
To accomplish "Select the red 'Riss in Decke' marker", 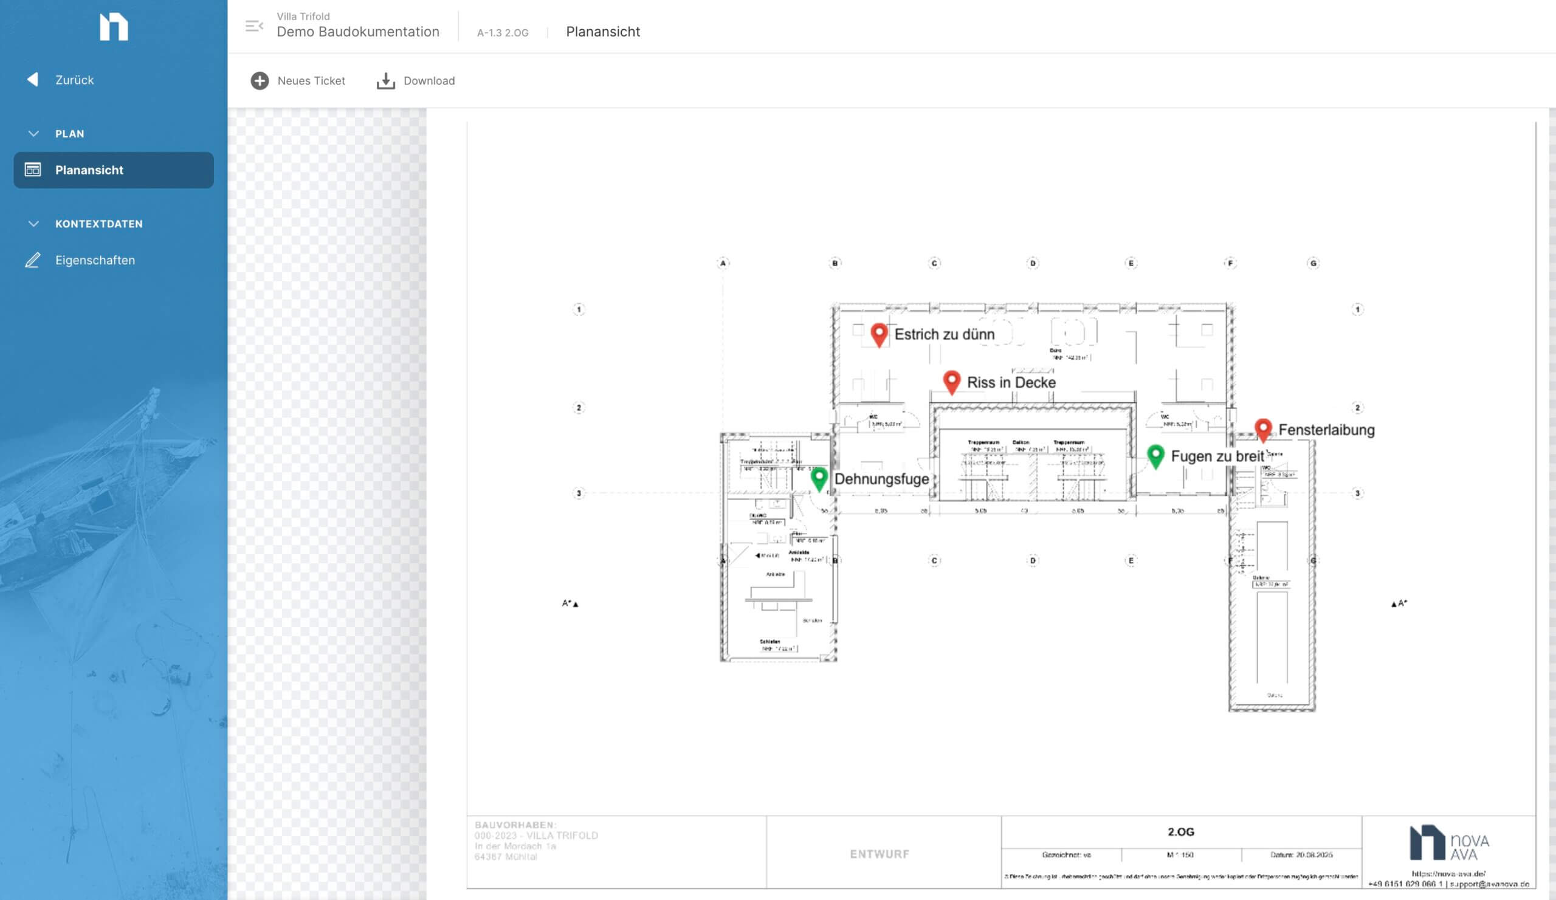I will click(x=951, y=381).
